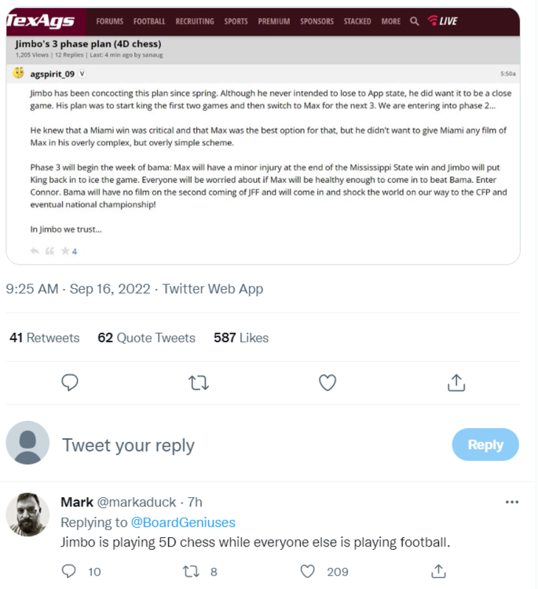
Task: Click the Twitter Web App source label
Action: tap(213, 289)
